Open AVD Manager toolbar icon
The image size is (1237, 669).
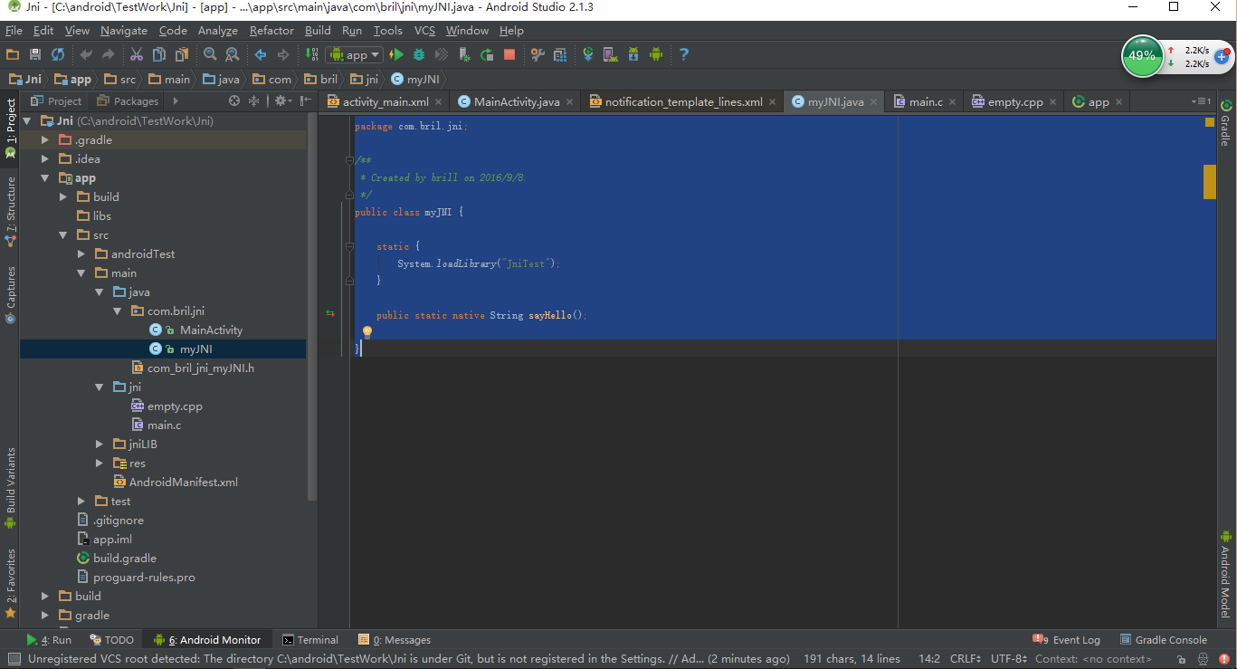611,54
